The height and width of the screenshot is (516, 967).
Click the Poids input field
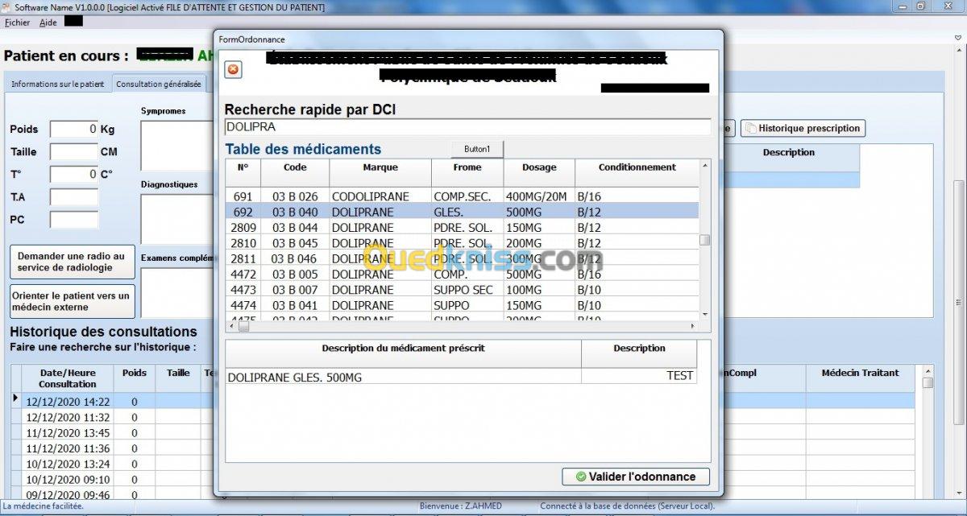(74, 129)
